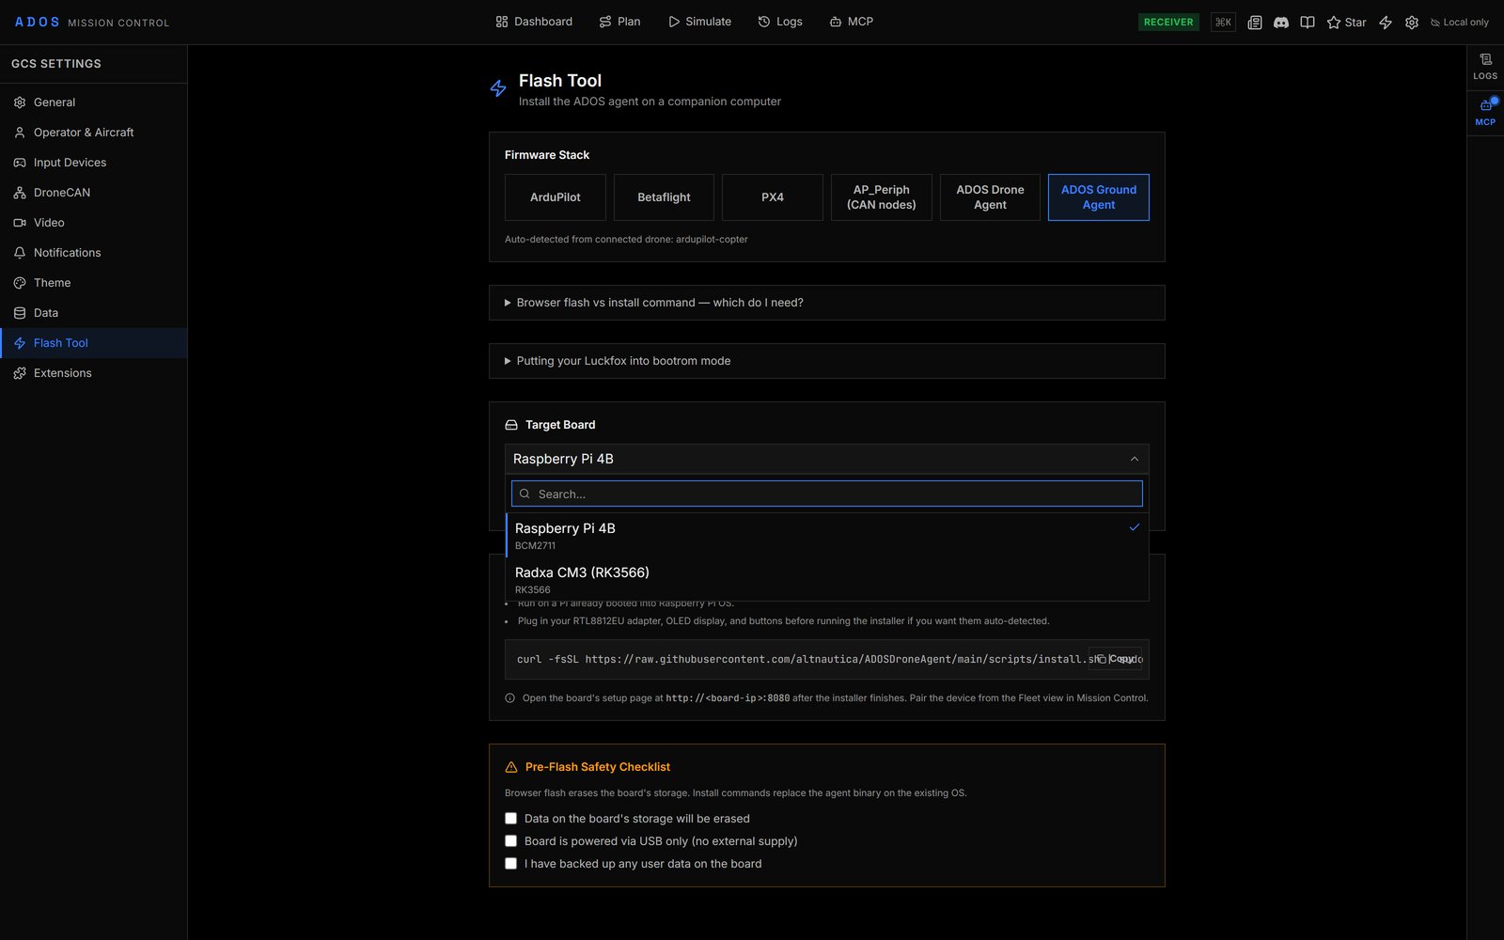
Task: Open Video settings in sidebar
Action: coord(94,223)
